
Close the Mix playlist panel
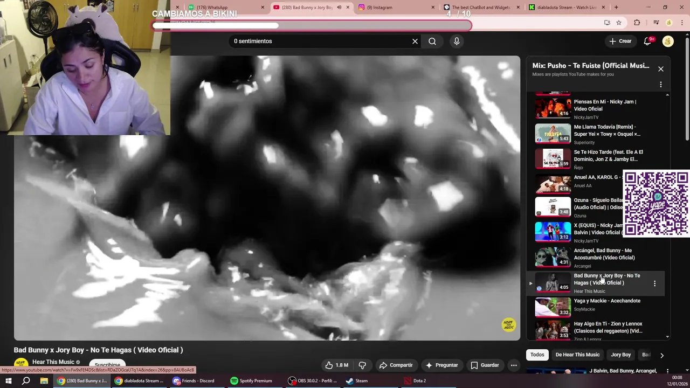coord(661,69)
